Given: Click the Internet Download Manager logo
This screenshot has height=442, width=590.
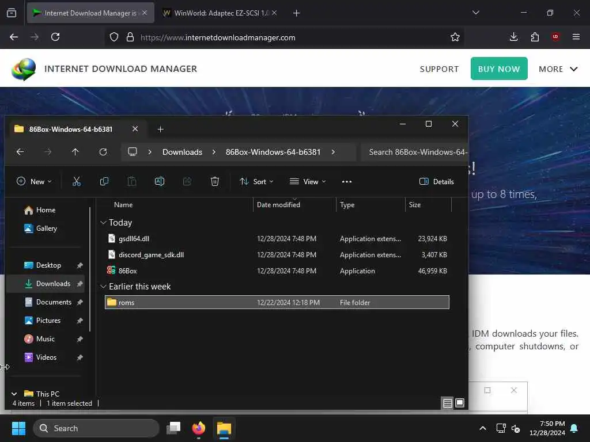Looking at the screenshot, I should tap(24, 69).
